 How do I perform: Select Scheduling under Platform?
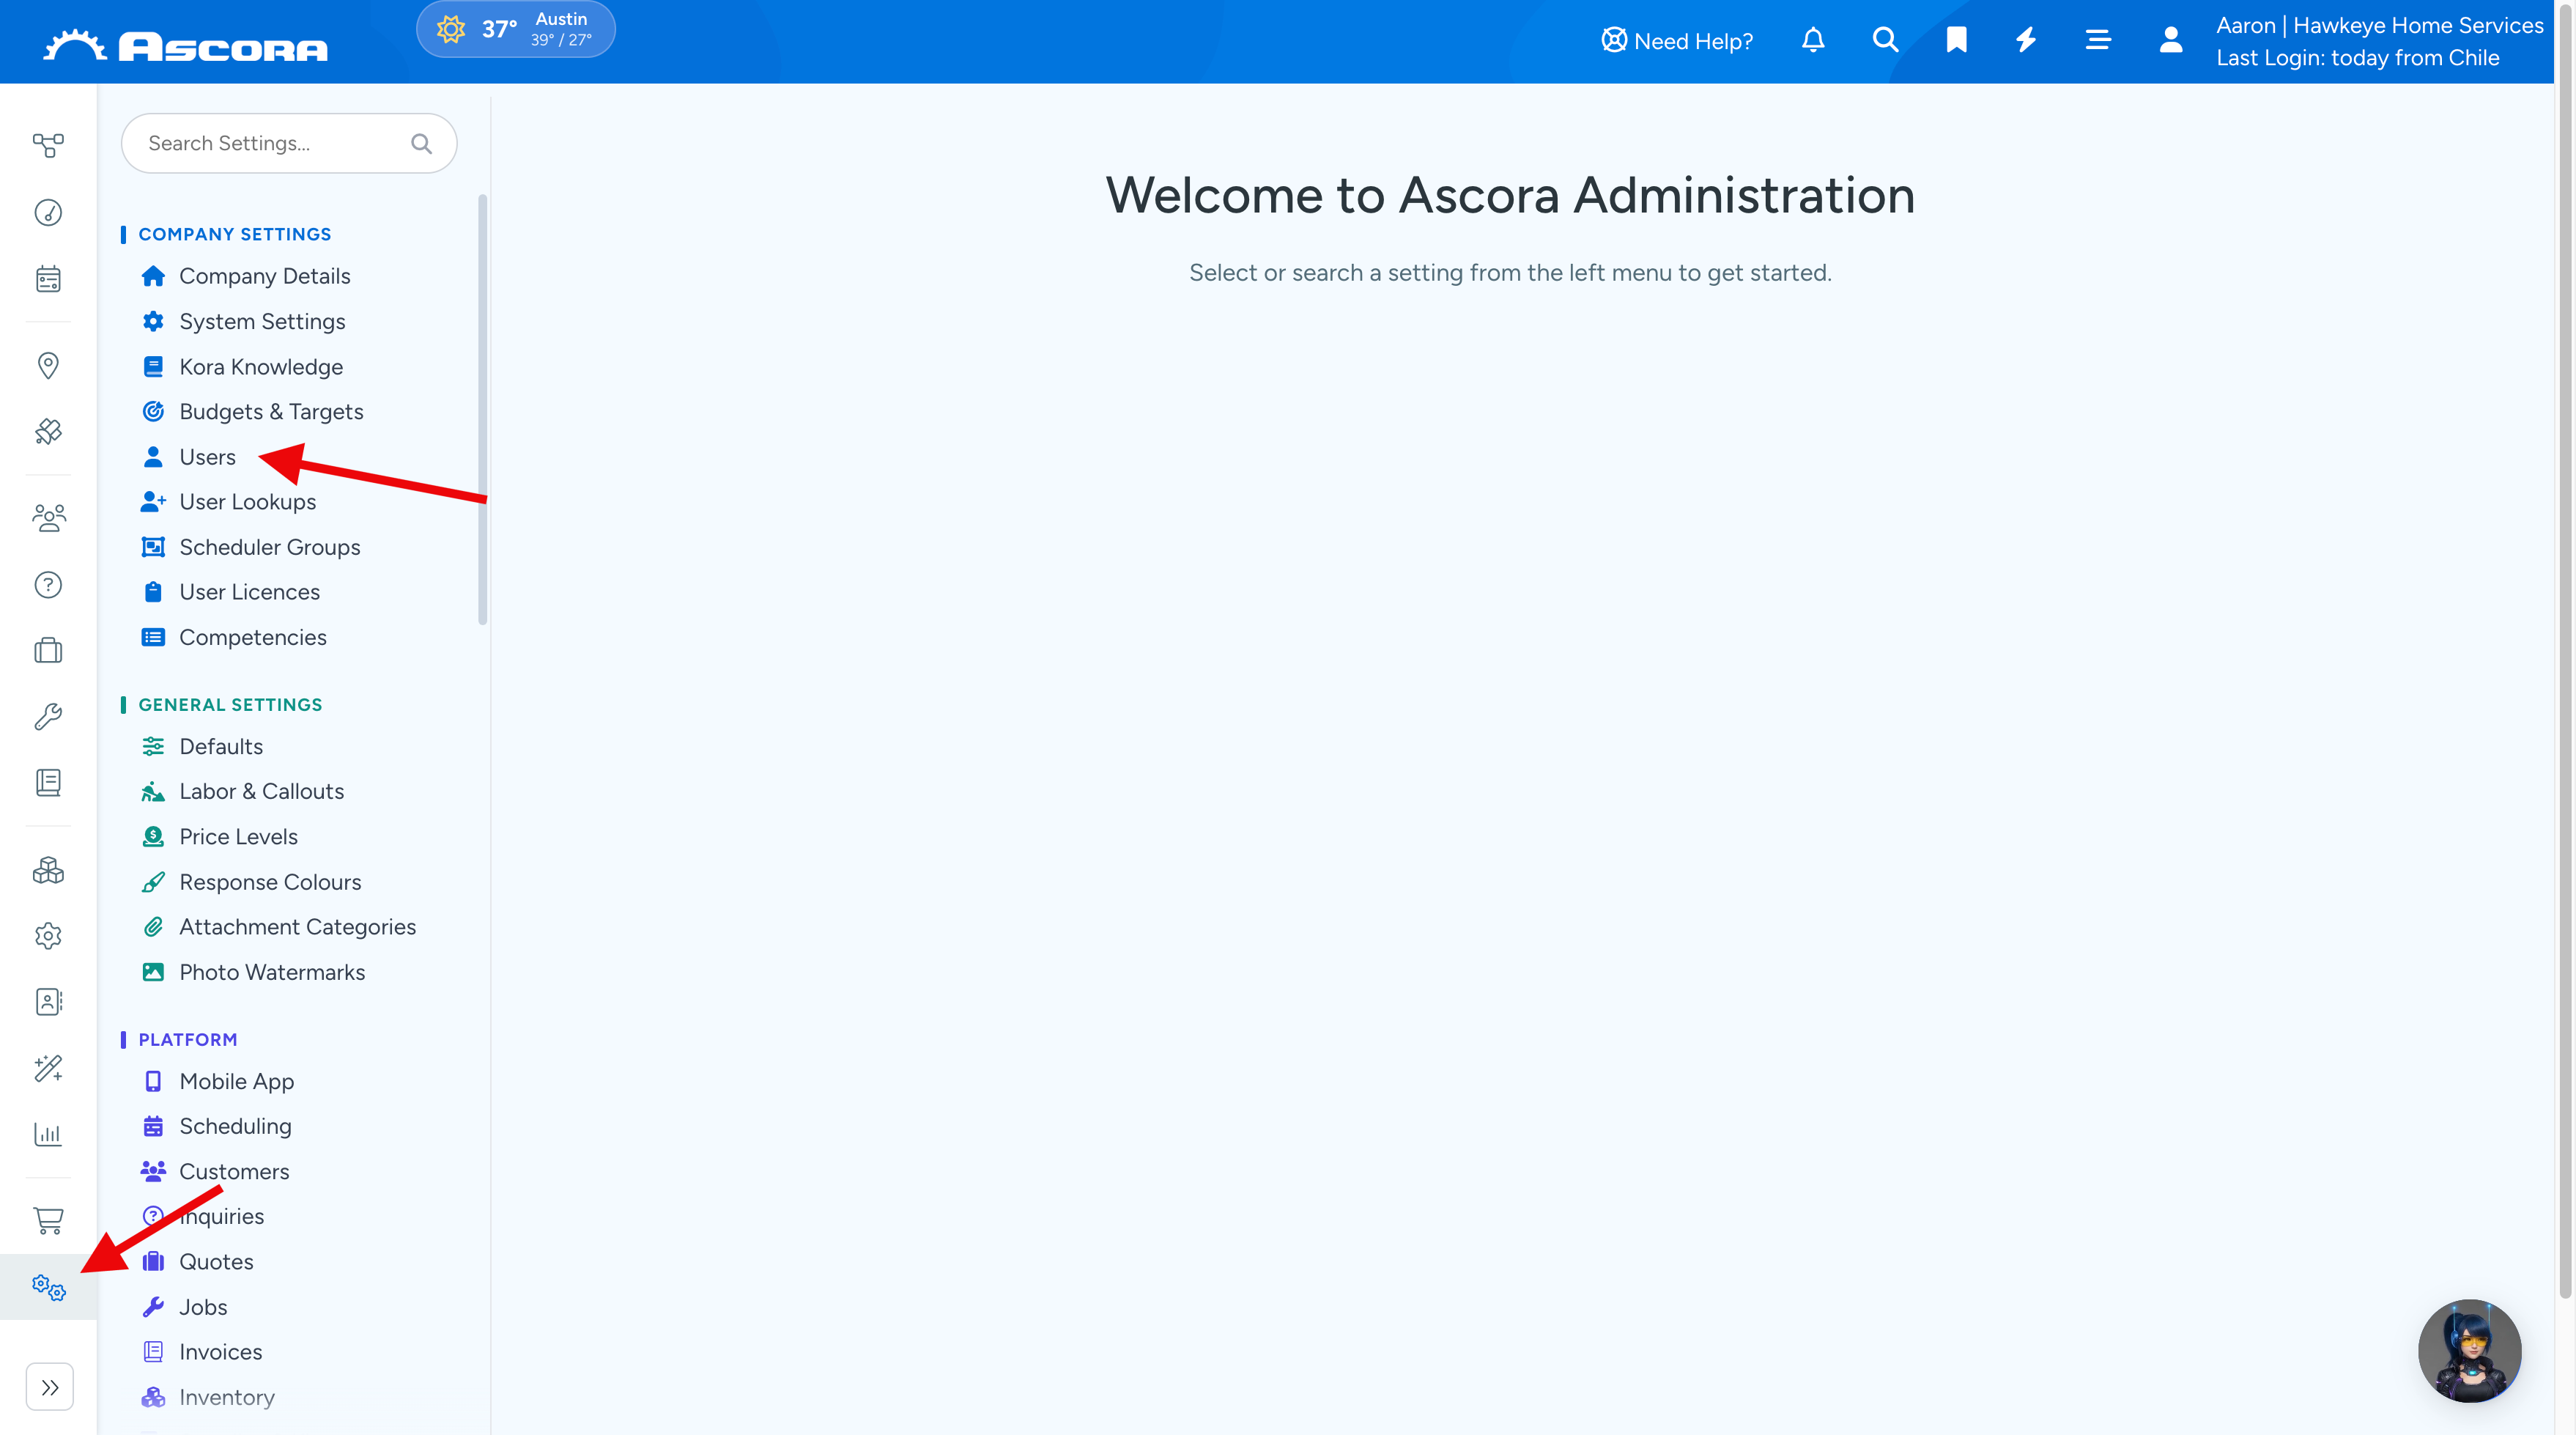point(216,1126)
